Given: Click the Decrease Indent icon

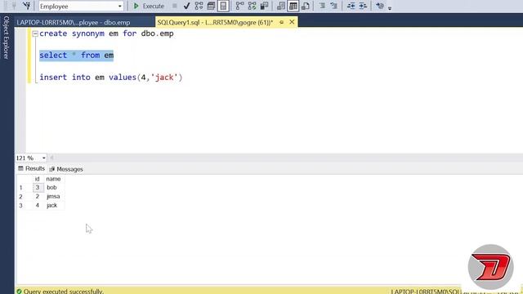Looking at the screenshot, I should click(x=351, y=6).
